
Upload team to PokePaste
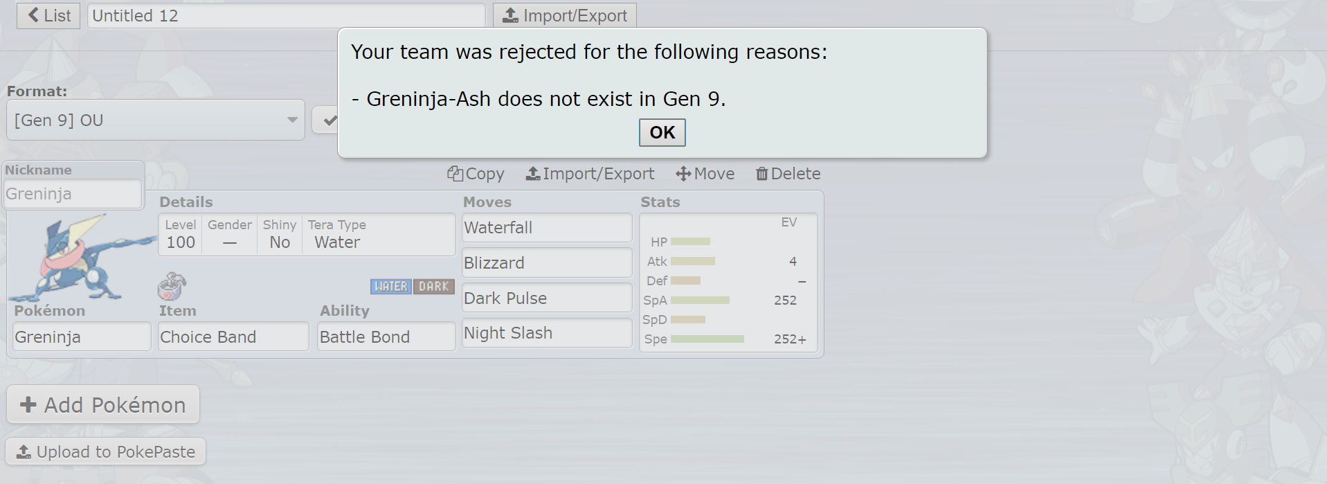pyautogui.click(x=106, y=451)
